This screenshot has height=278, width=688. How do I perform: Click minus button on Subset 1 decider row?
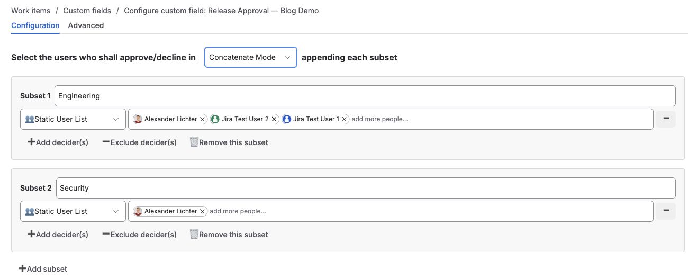tap(666, 119)
